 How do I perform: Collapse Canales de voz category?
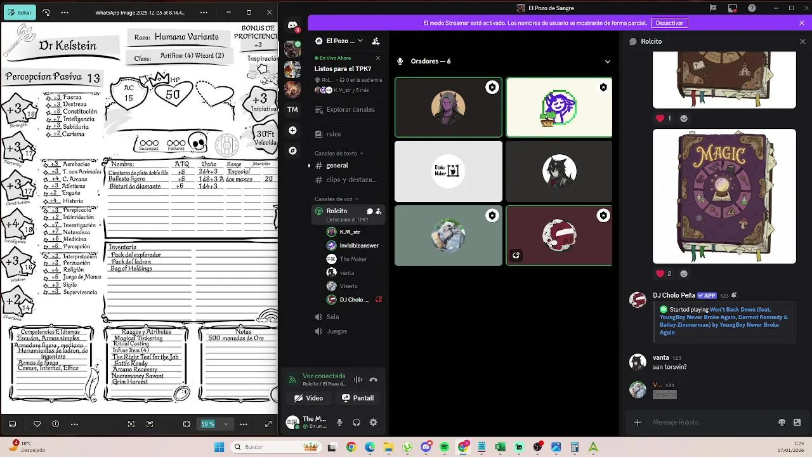(336, 199)
